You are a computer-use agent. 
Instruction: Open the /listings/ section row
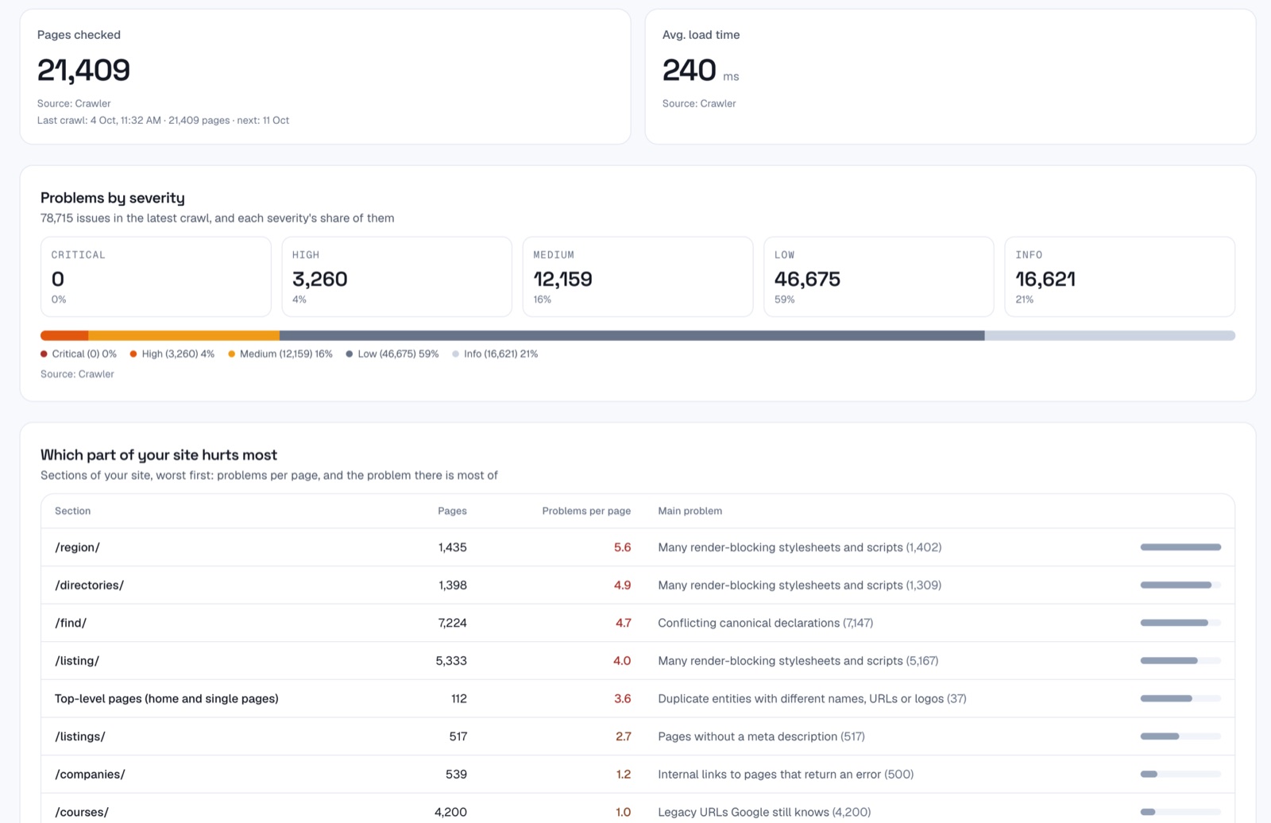(638, 736)
